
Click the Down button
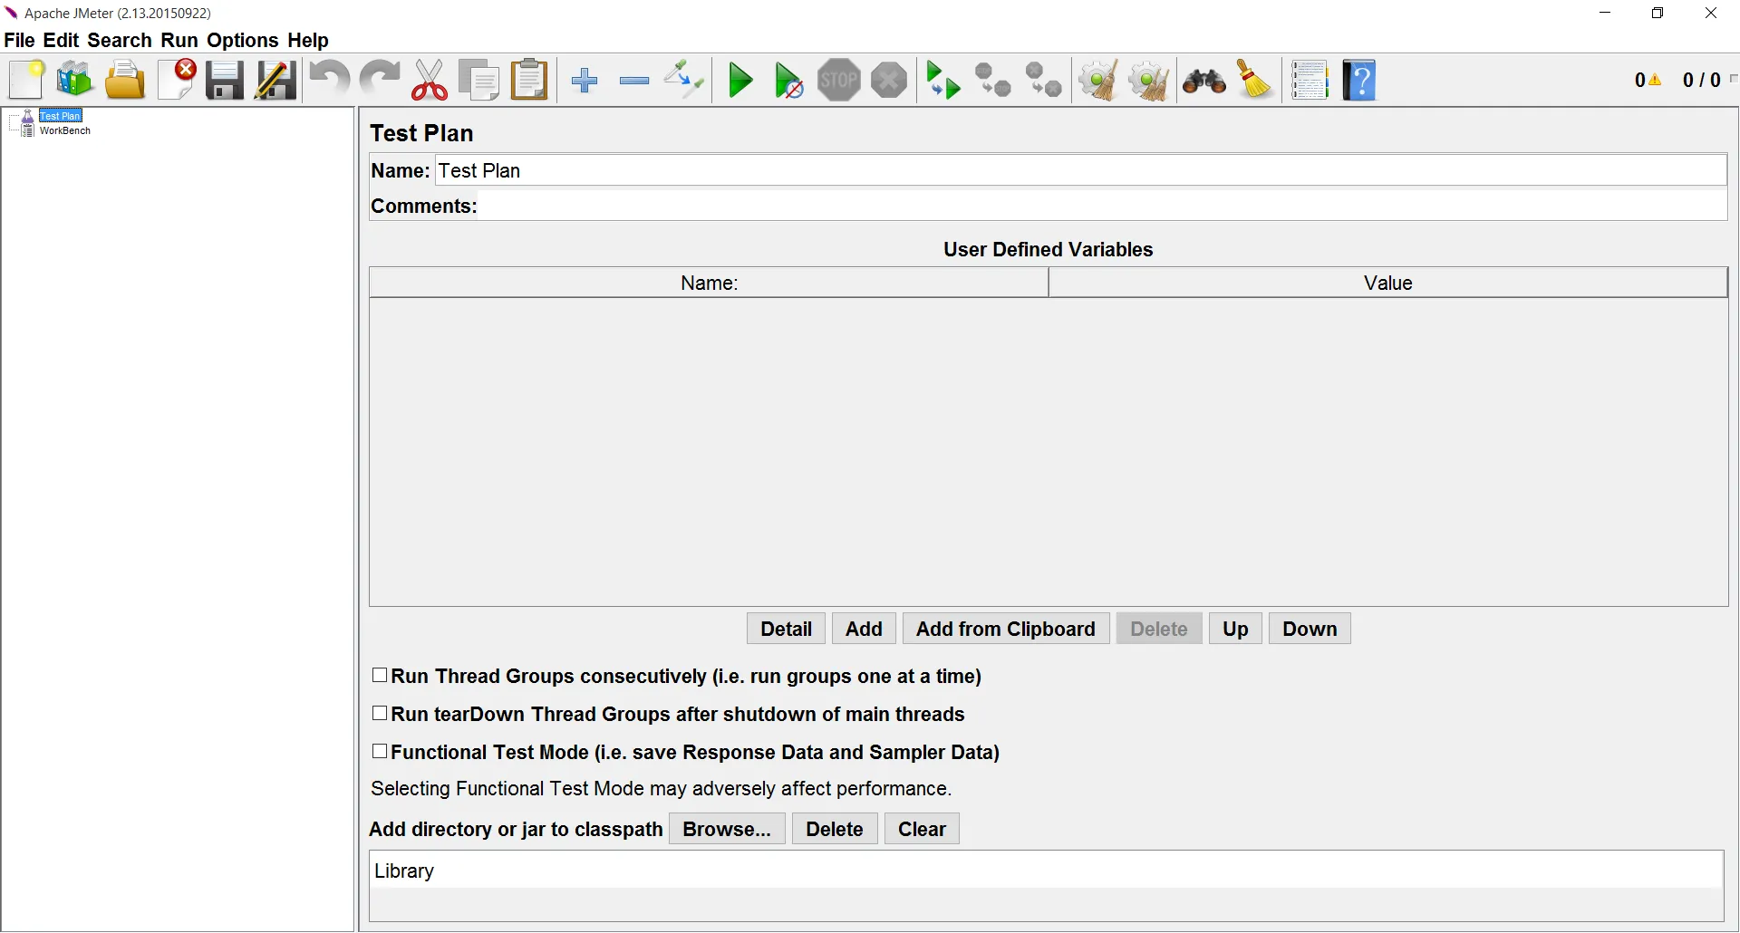1310,629
